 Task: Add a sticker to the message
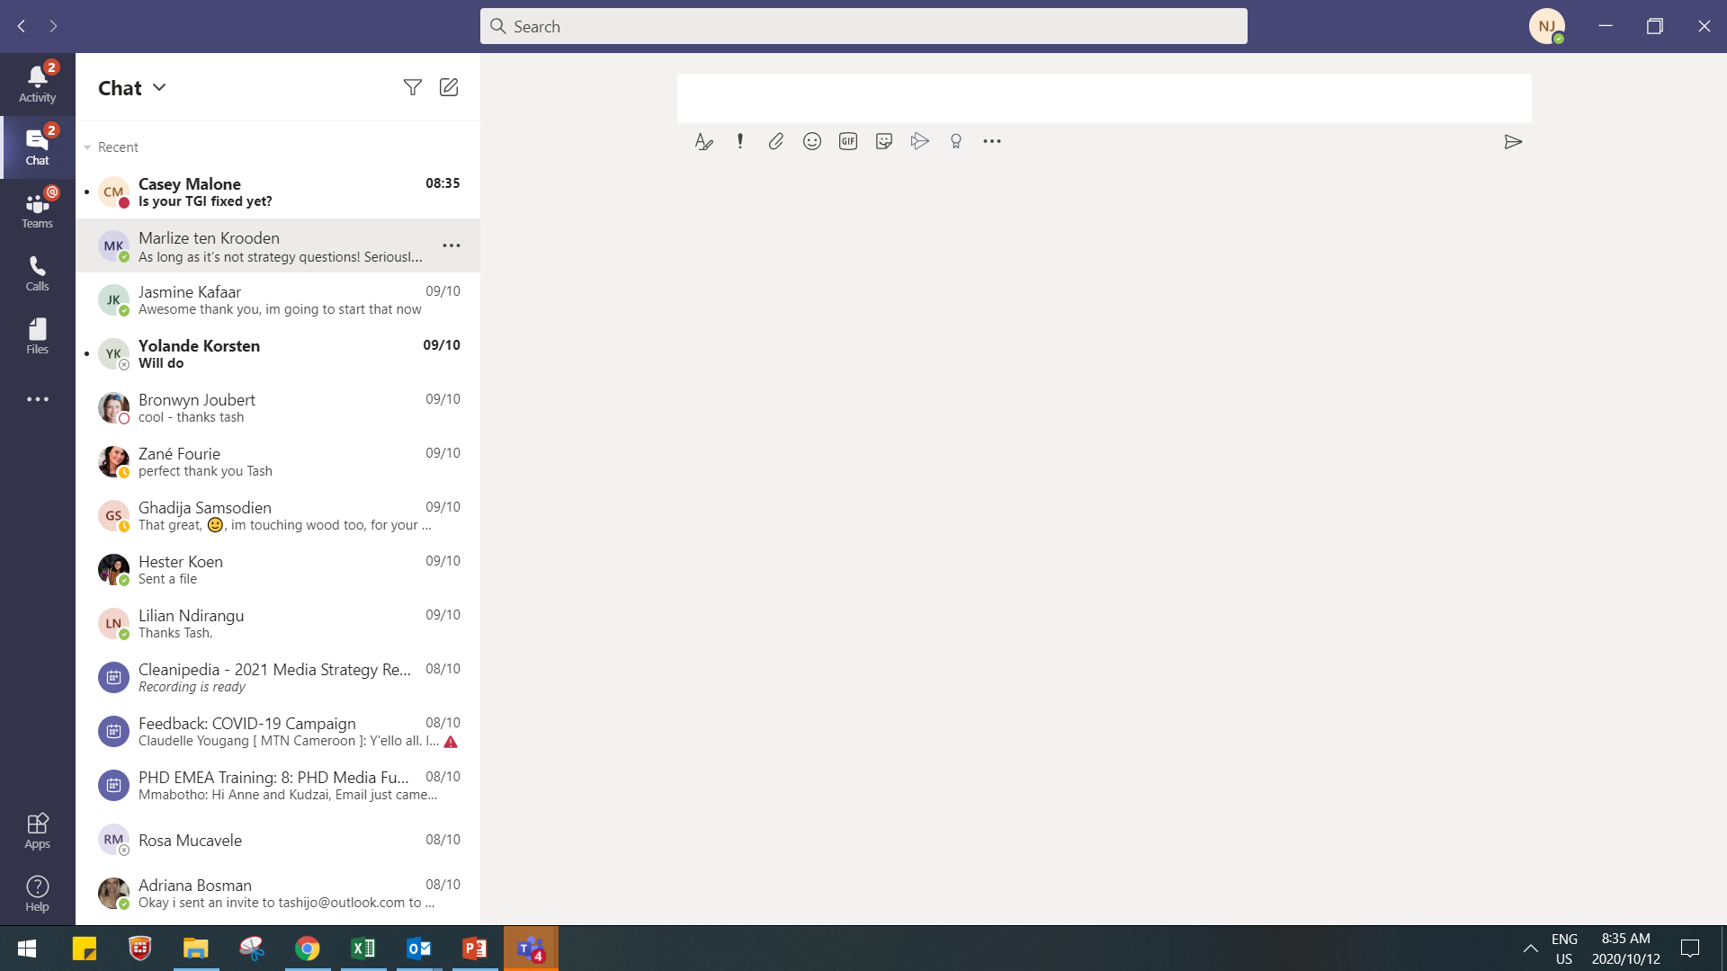click(x=883, y=141)
